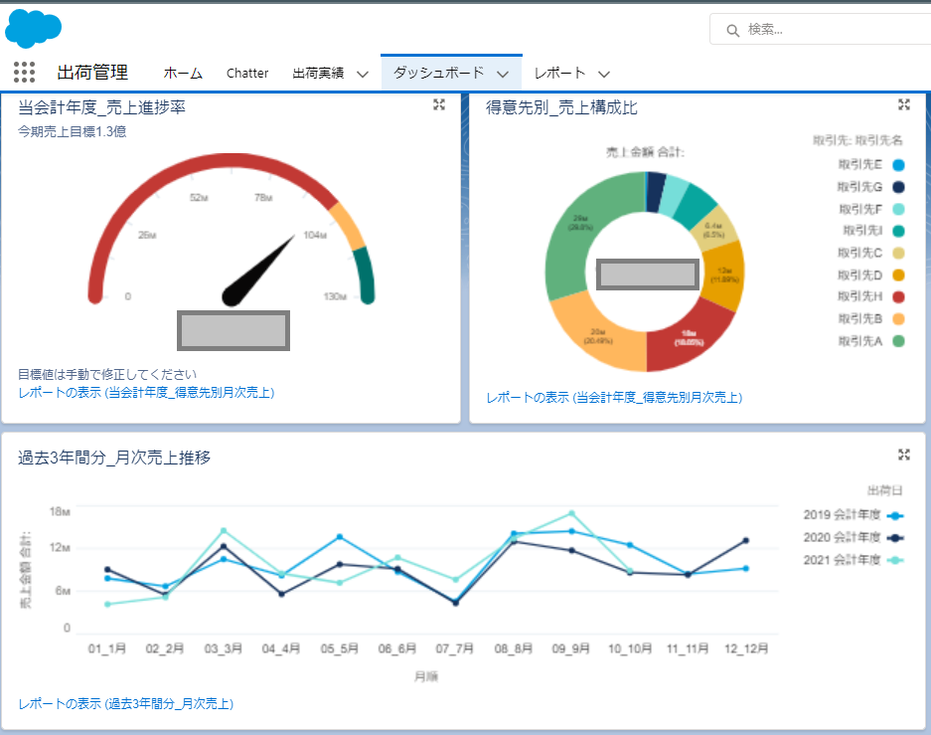Open report link 過去3年間分_月次売上
The height and width of the screenshot is (735, 931).
click(x=125, y=704)
